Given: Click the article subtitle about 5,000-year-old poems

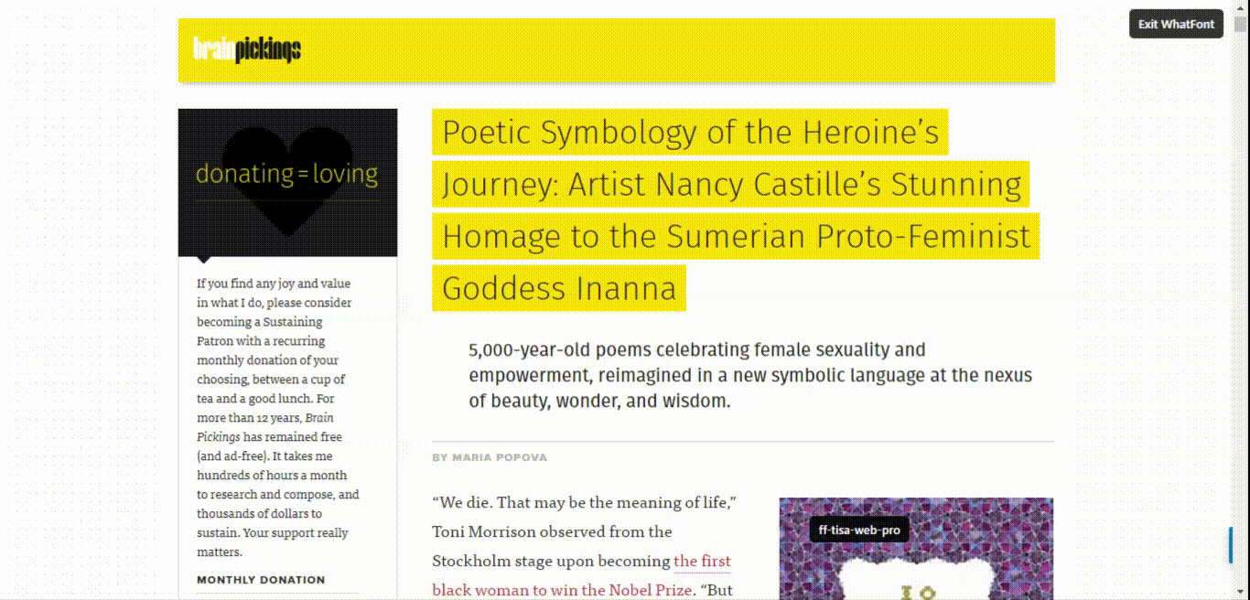Looking at the screenshot, I should click(x=750, y=375).
